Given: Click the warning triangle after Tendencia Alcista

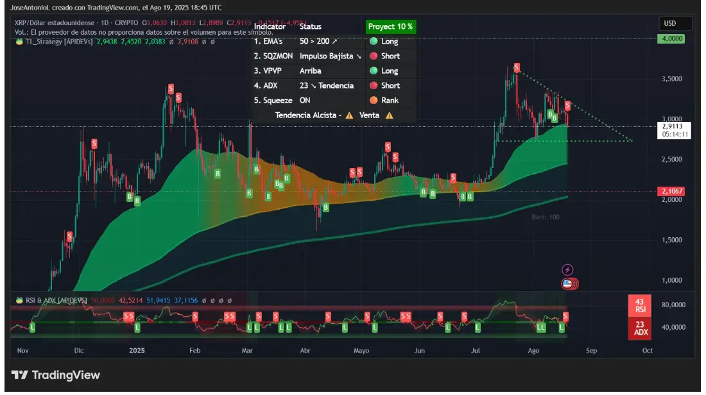Looking at the screenshot, I should click(x=349, y=115).
